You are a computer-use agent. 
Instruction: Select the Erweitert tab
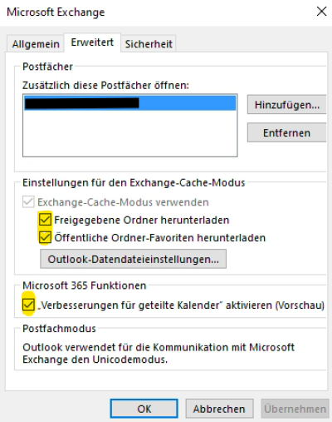click(x=92, y=42)
